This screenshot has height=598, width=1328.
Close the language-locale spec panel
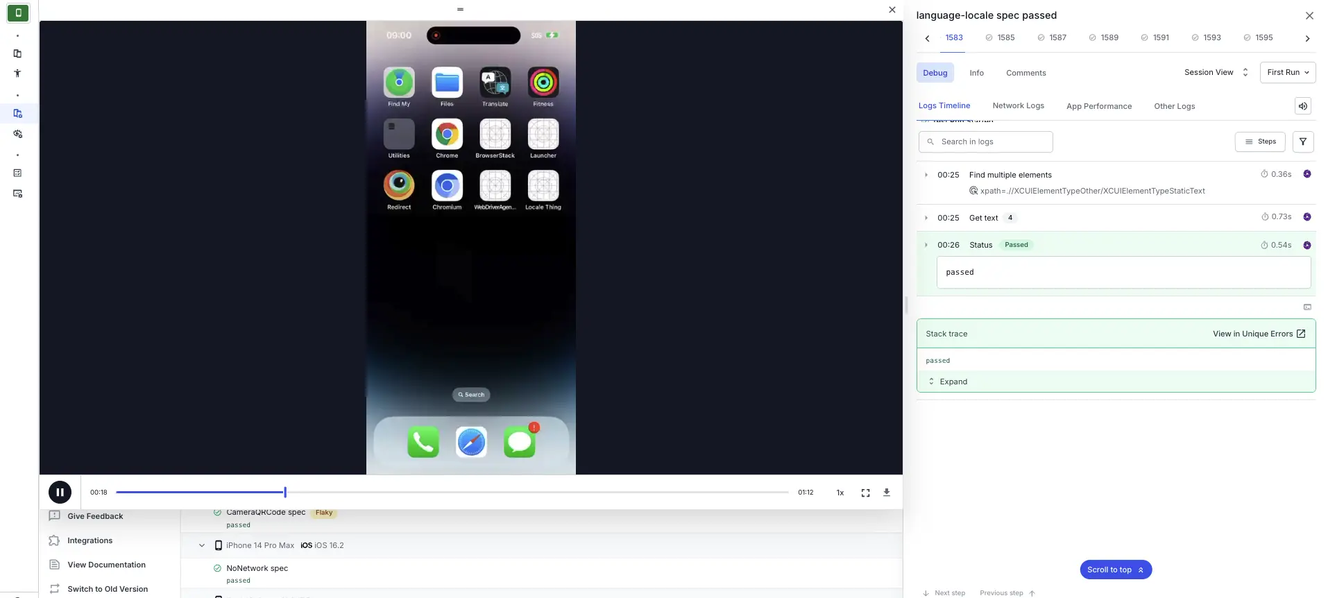[1309, 16]
